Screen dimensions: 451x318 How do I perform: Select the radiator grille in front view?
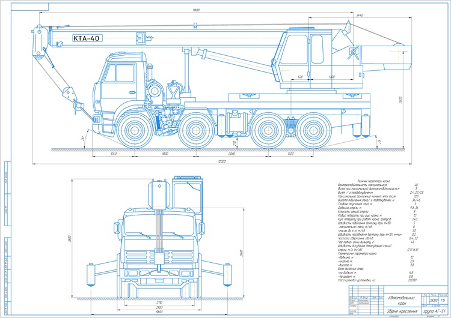tap(159, 257)
